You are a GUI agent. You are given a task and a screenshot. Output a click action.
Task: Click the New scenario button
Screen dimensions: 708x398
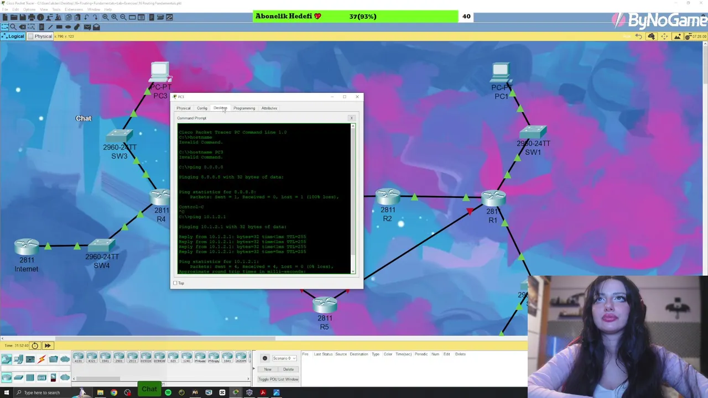(268, 369)
